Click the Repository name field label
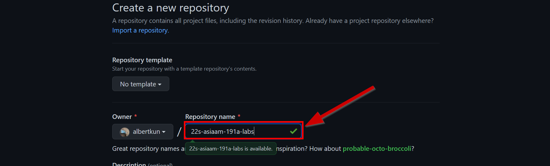Screen dimensions: 550x166 tap(210, 117)
